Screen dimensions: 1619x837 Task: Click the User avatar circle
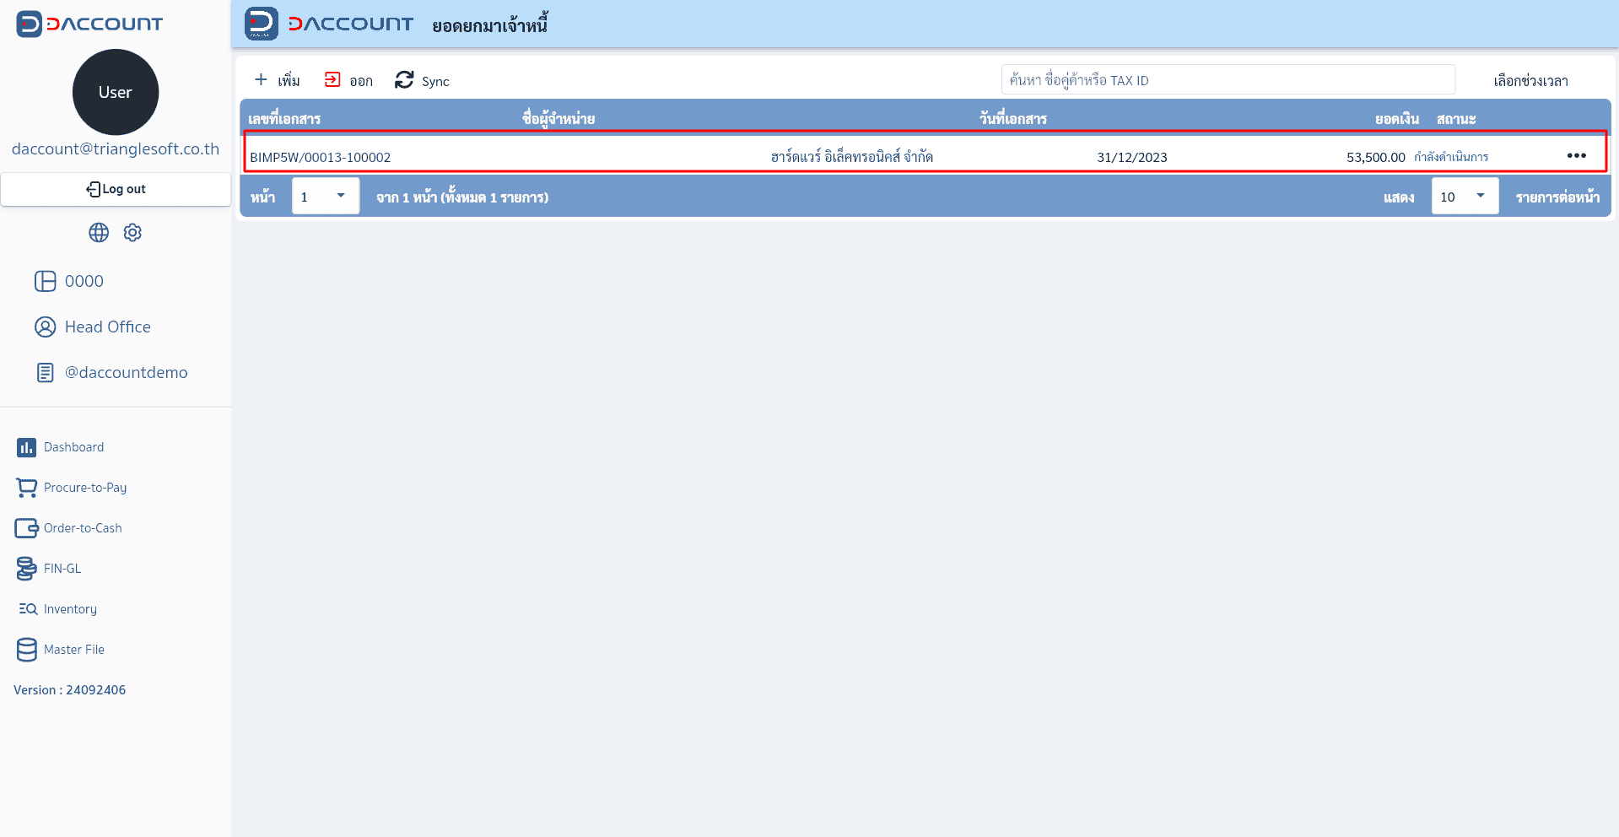(x=116, y=92)
